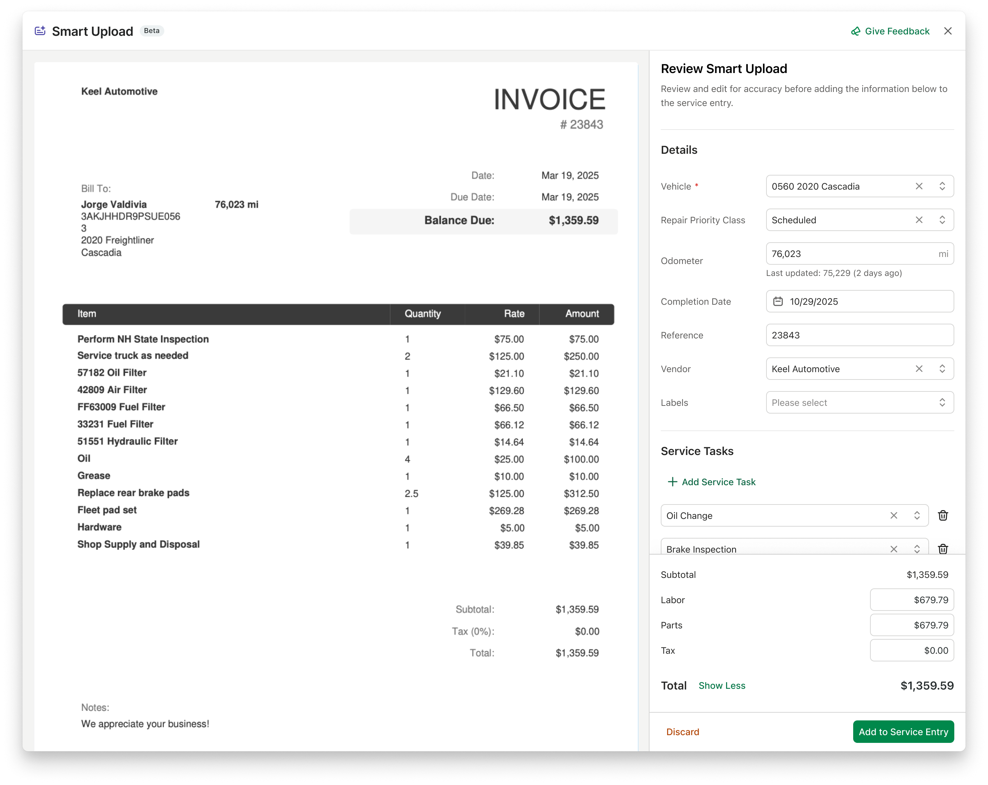The height and width of the screenshot is (785, 988).
Task: Click the invoice Total $1,359.59 value
Action: tap(577, 653)
